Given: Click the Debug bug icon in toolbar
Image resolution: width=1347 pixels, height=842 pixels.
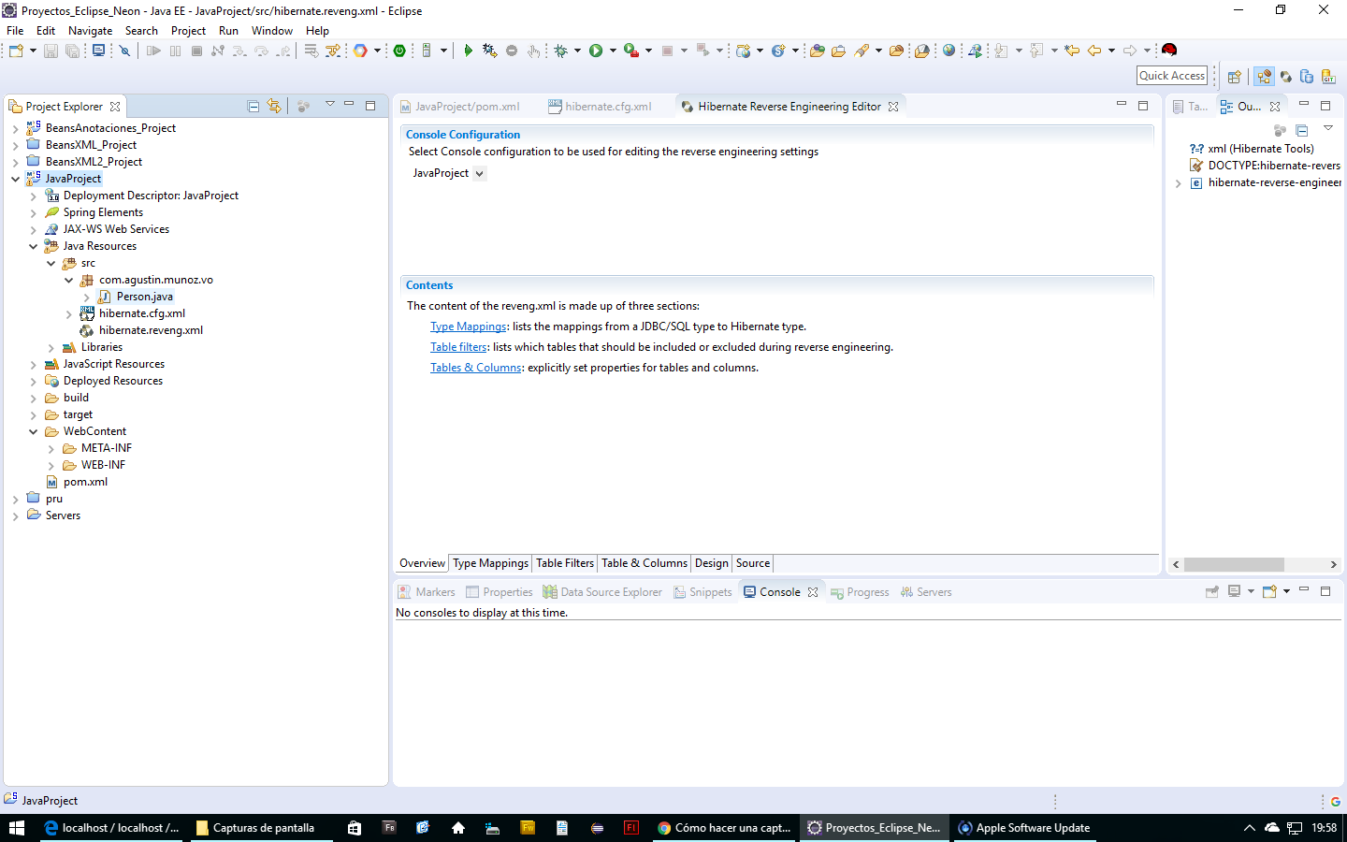Looking at the screenshot, I should [x=561, y=51].
